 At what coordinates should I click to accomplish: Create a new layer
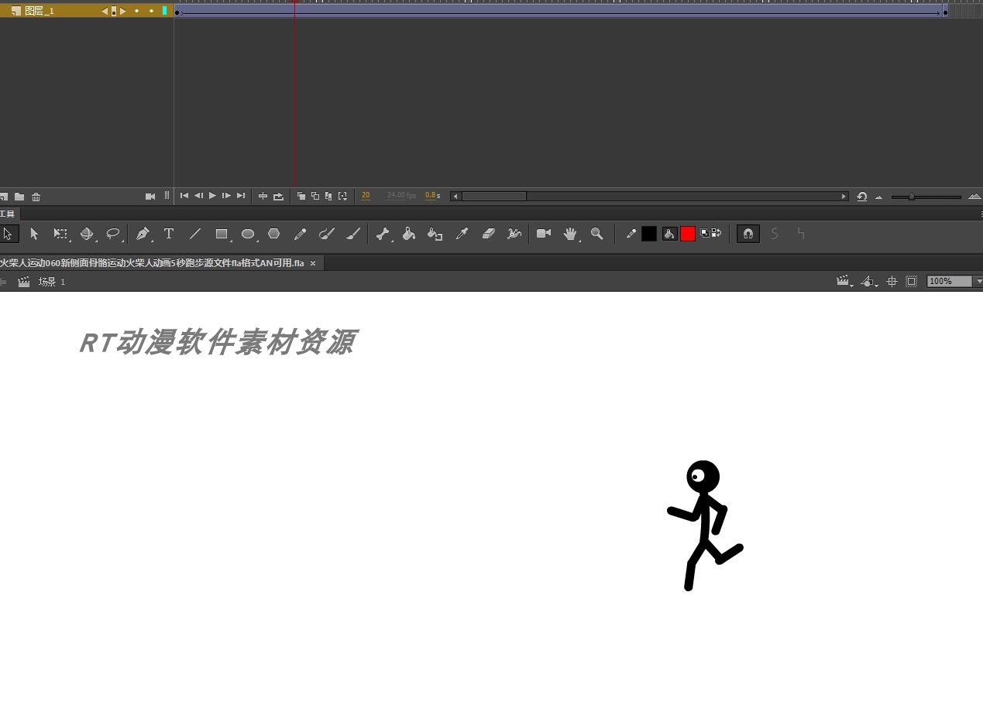point(4,197)
